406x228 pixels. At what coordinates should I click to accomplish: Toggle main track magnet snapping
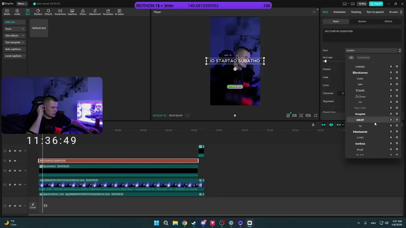324,125
